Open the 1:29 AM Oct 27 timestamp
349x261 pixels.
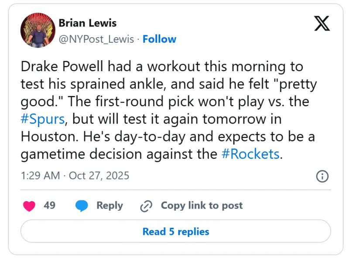tap(75, 175)
